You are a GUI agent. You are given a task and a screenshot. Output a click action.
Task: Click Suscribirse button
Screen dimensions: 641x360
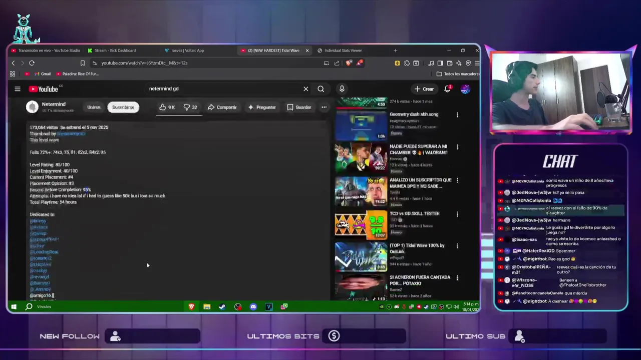(123, 107)
